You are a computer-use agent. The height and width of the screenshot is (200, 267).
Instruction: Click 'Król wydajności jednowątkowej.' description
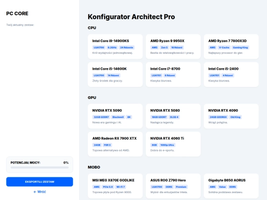pos(112,53)
